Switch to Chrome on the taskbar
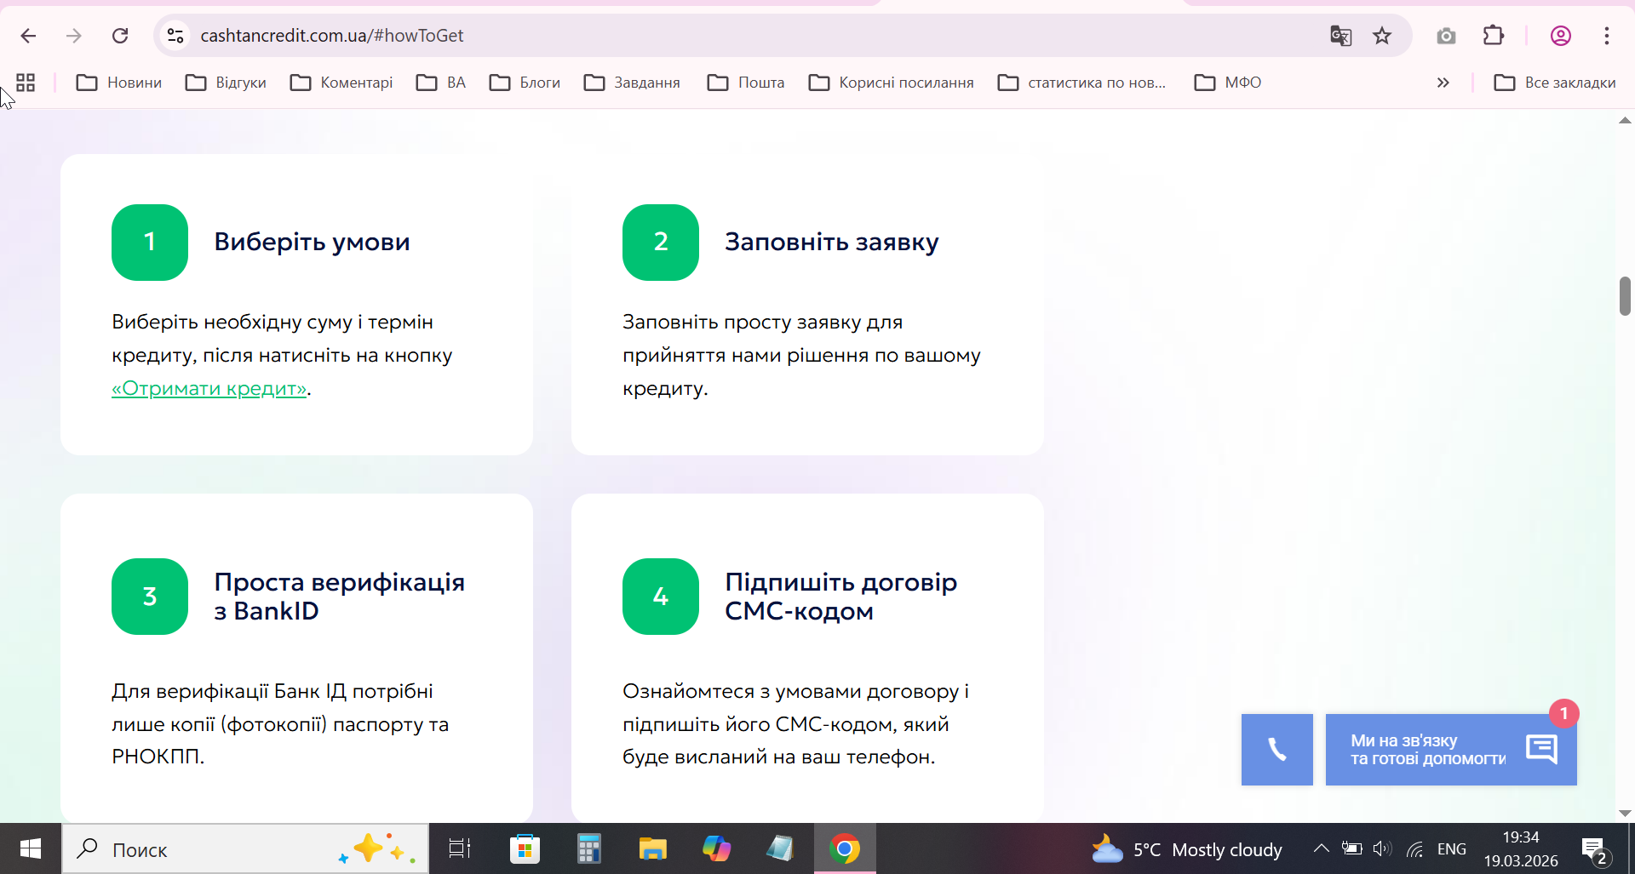This screenshot has height=874, width=1635. 845,848
